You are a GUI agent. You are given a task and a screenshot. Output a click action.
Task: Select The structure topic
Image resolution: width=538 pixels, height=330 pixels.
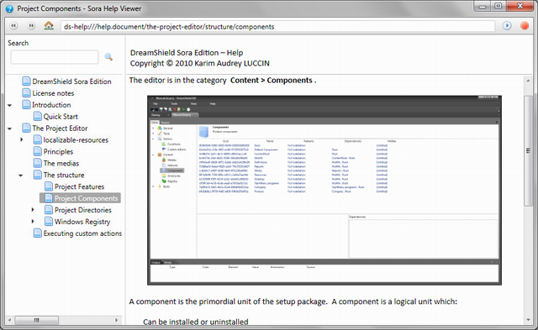[x=64, y=175]
